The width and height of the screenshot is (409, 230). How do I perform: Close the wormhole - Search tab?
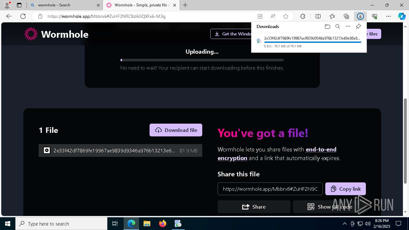pyautogui.click(x=98, y=5)
